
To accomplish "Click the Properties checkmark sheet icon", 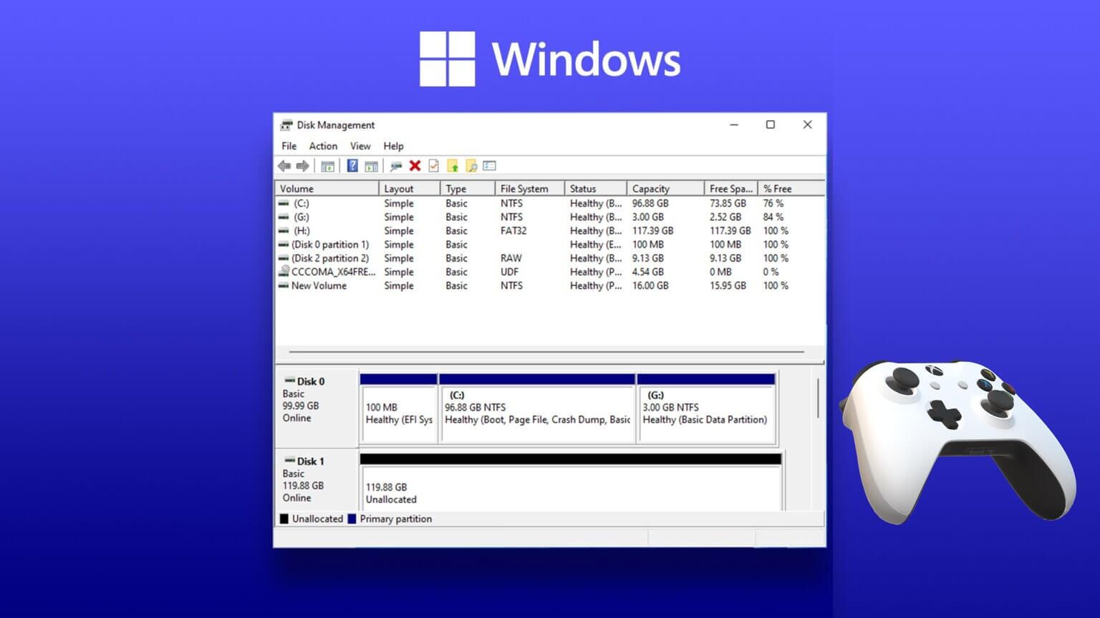I will [x=433, y=166].
